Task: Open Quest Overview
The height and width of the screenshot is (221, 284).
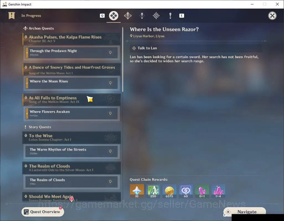Action: click(43, 212)
